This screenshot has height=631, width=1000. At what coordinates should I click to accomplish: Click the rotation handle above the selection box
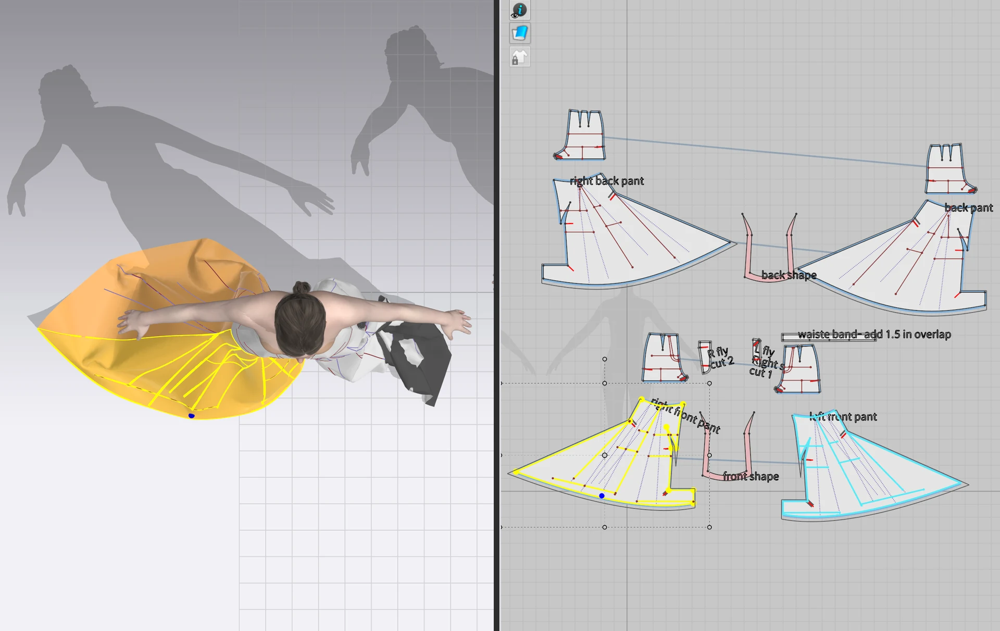click(605, 359)
